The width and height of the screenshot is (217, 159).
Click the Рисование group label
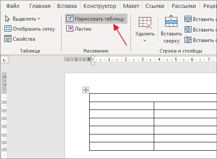96,51
